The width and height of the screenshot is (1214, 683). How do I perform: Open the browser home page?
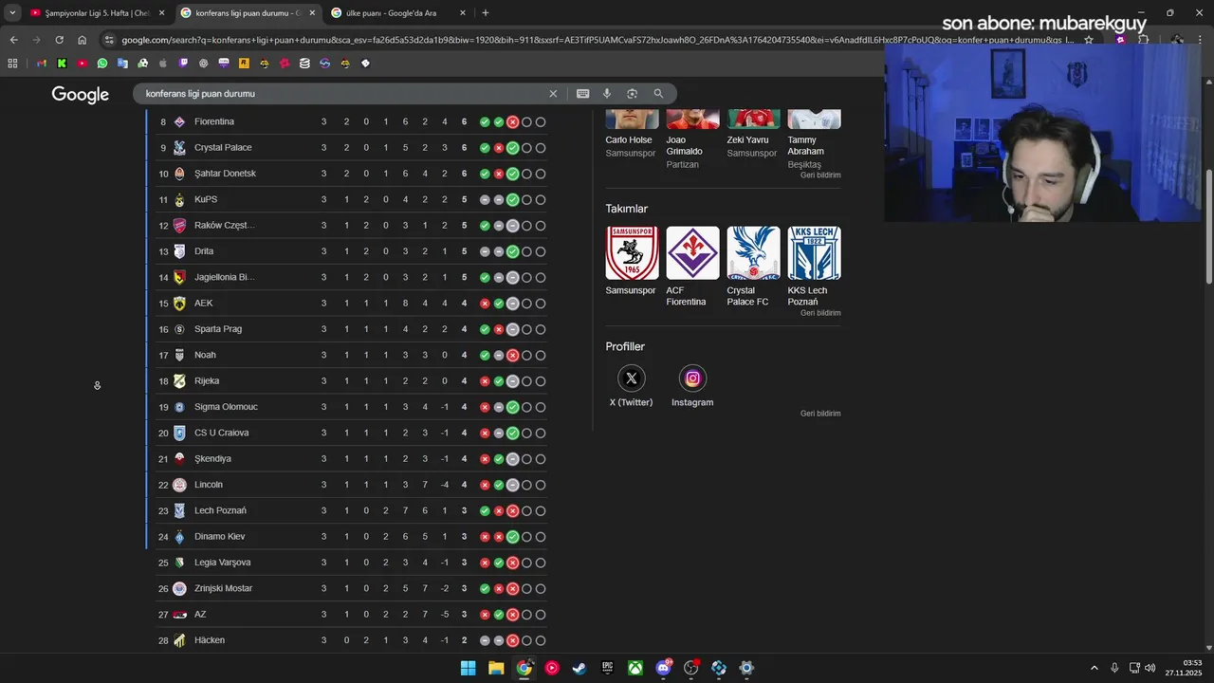click(x=83, y=40)
